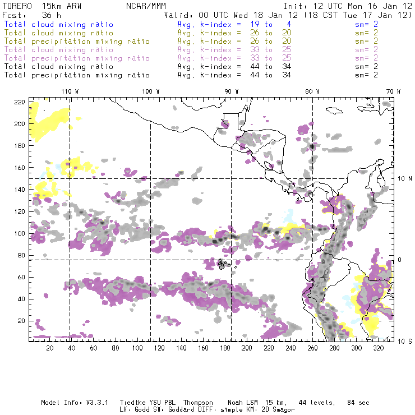Click the y-axis tick label '100'
The height and width of the screenshot is (415, 415).
[20, 233]
